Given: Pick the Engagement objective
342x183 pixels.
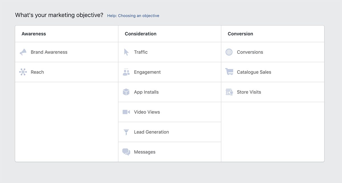Looking at the screenshot, I should 170,72.
